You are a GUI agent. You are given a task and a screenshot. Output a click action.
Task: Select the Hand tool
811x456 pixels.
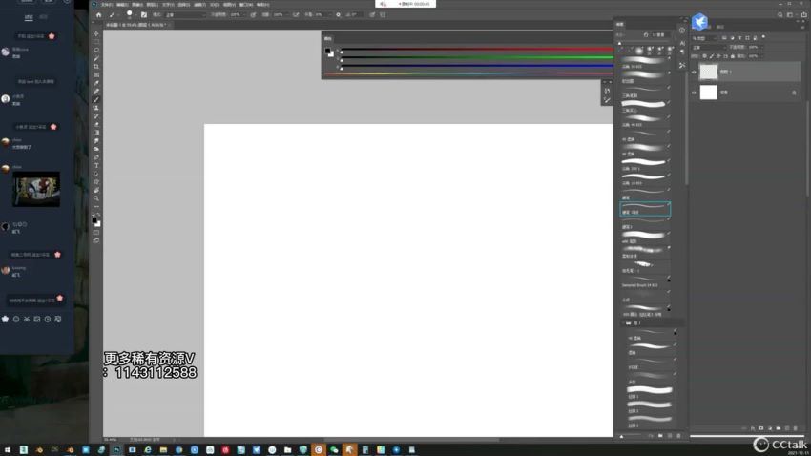pyautogui.click(x=96, y=190)
